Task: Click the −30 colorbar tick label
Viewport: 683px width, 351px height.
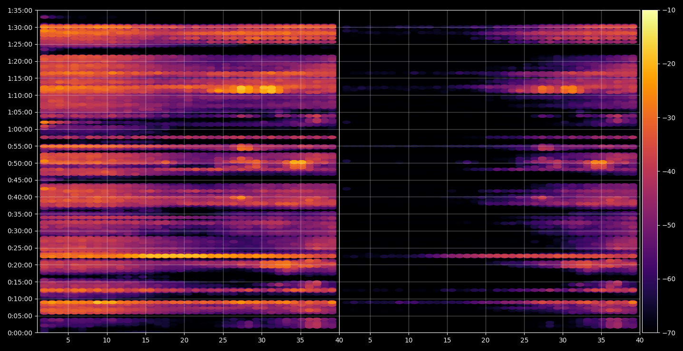Action: coord(669,118)
